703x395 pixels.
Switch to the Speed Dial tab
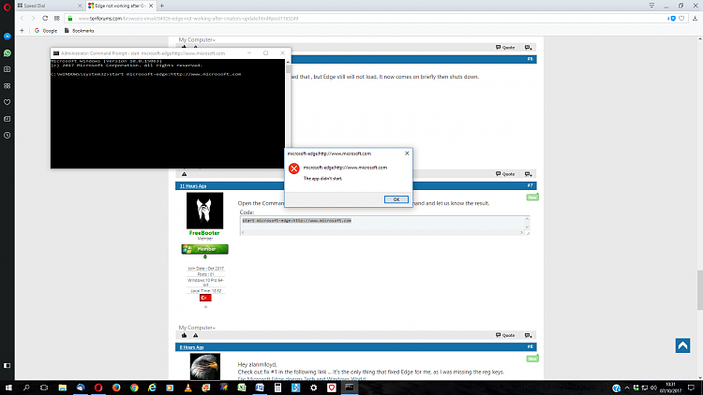coord(50,6)
